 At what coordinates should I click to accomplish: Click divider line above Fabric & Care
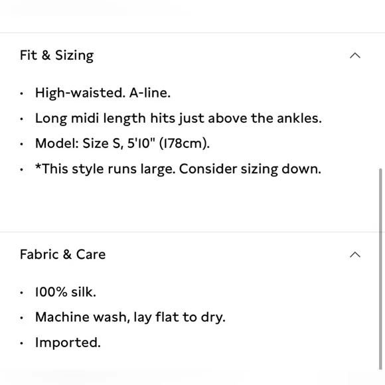point(189,232)
